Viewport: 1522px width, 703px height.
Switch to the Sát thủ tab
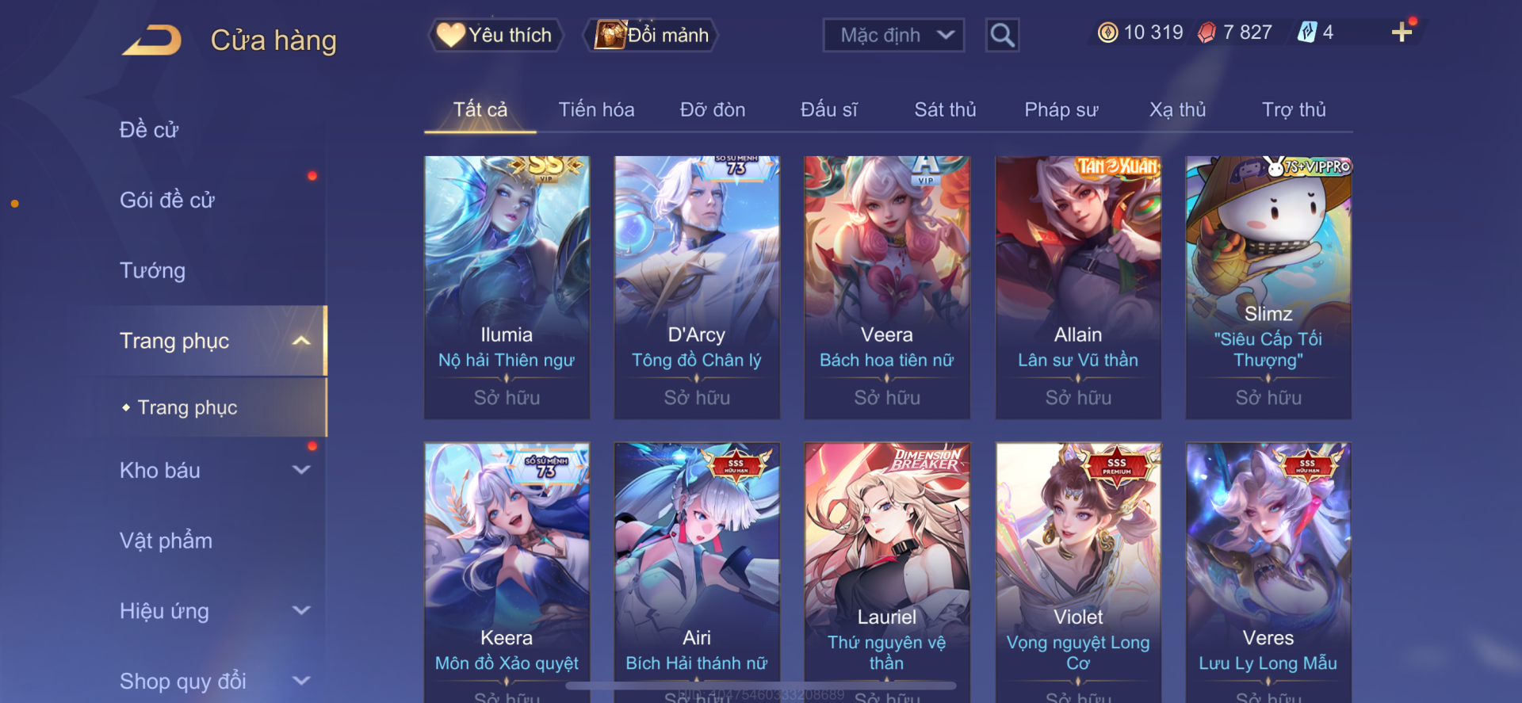point(945,109)
